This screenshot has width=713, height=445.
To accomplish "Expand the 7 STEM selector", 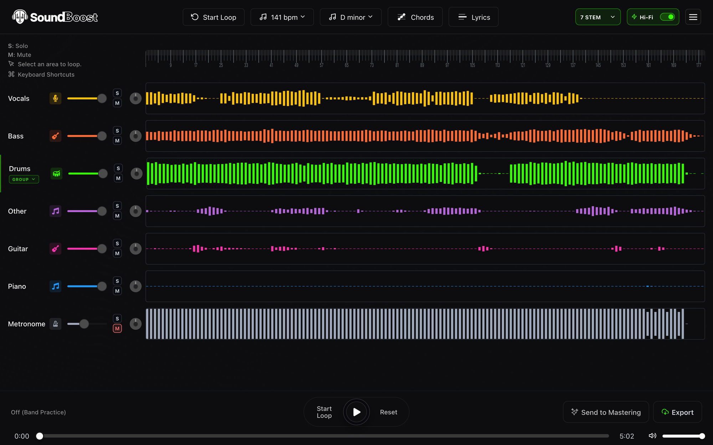I will coord(598,17).
